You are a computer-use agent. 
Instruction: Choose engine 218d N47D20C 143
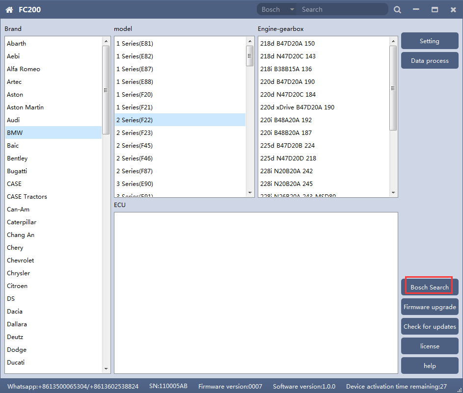[x=324, y=56]
